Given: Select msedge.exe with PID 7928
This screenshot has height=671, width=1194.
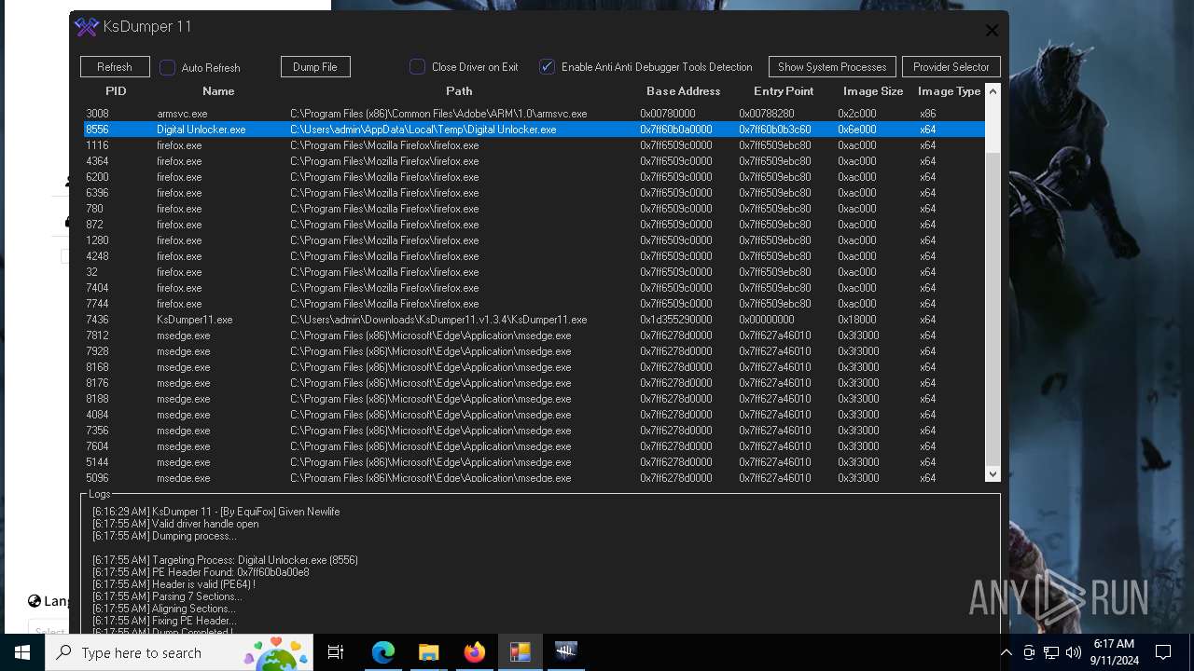Looking at the screenshot, I should 534,351.
